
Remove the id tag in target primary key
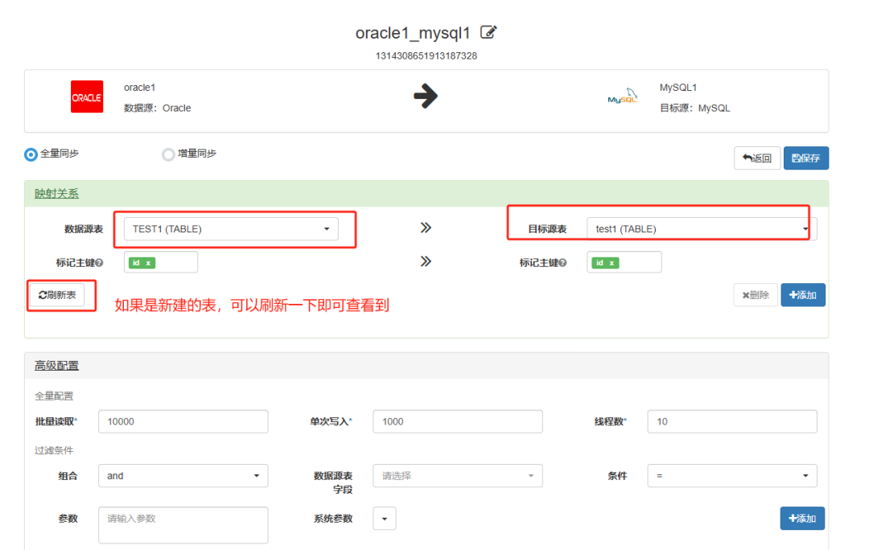(612, 263)
